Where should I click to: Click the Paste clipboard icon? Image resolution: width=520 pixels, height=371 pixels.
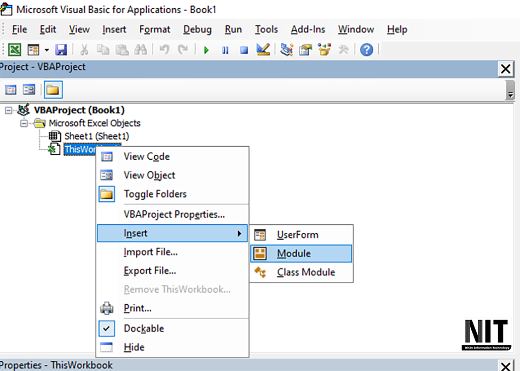[122, 50]
